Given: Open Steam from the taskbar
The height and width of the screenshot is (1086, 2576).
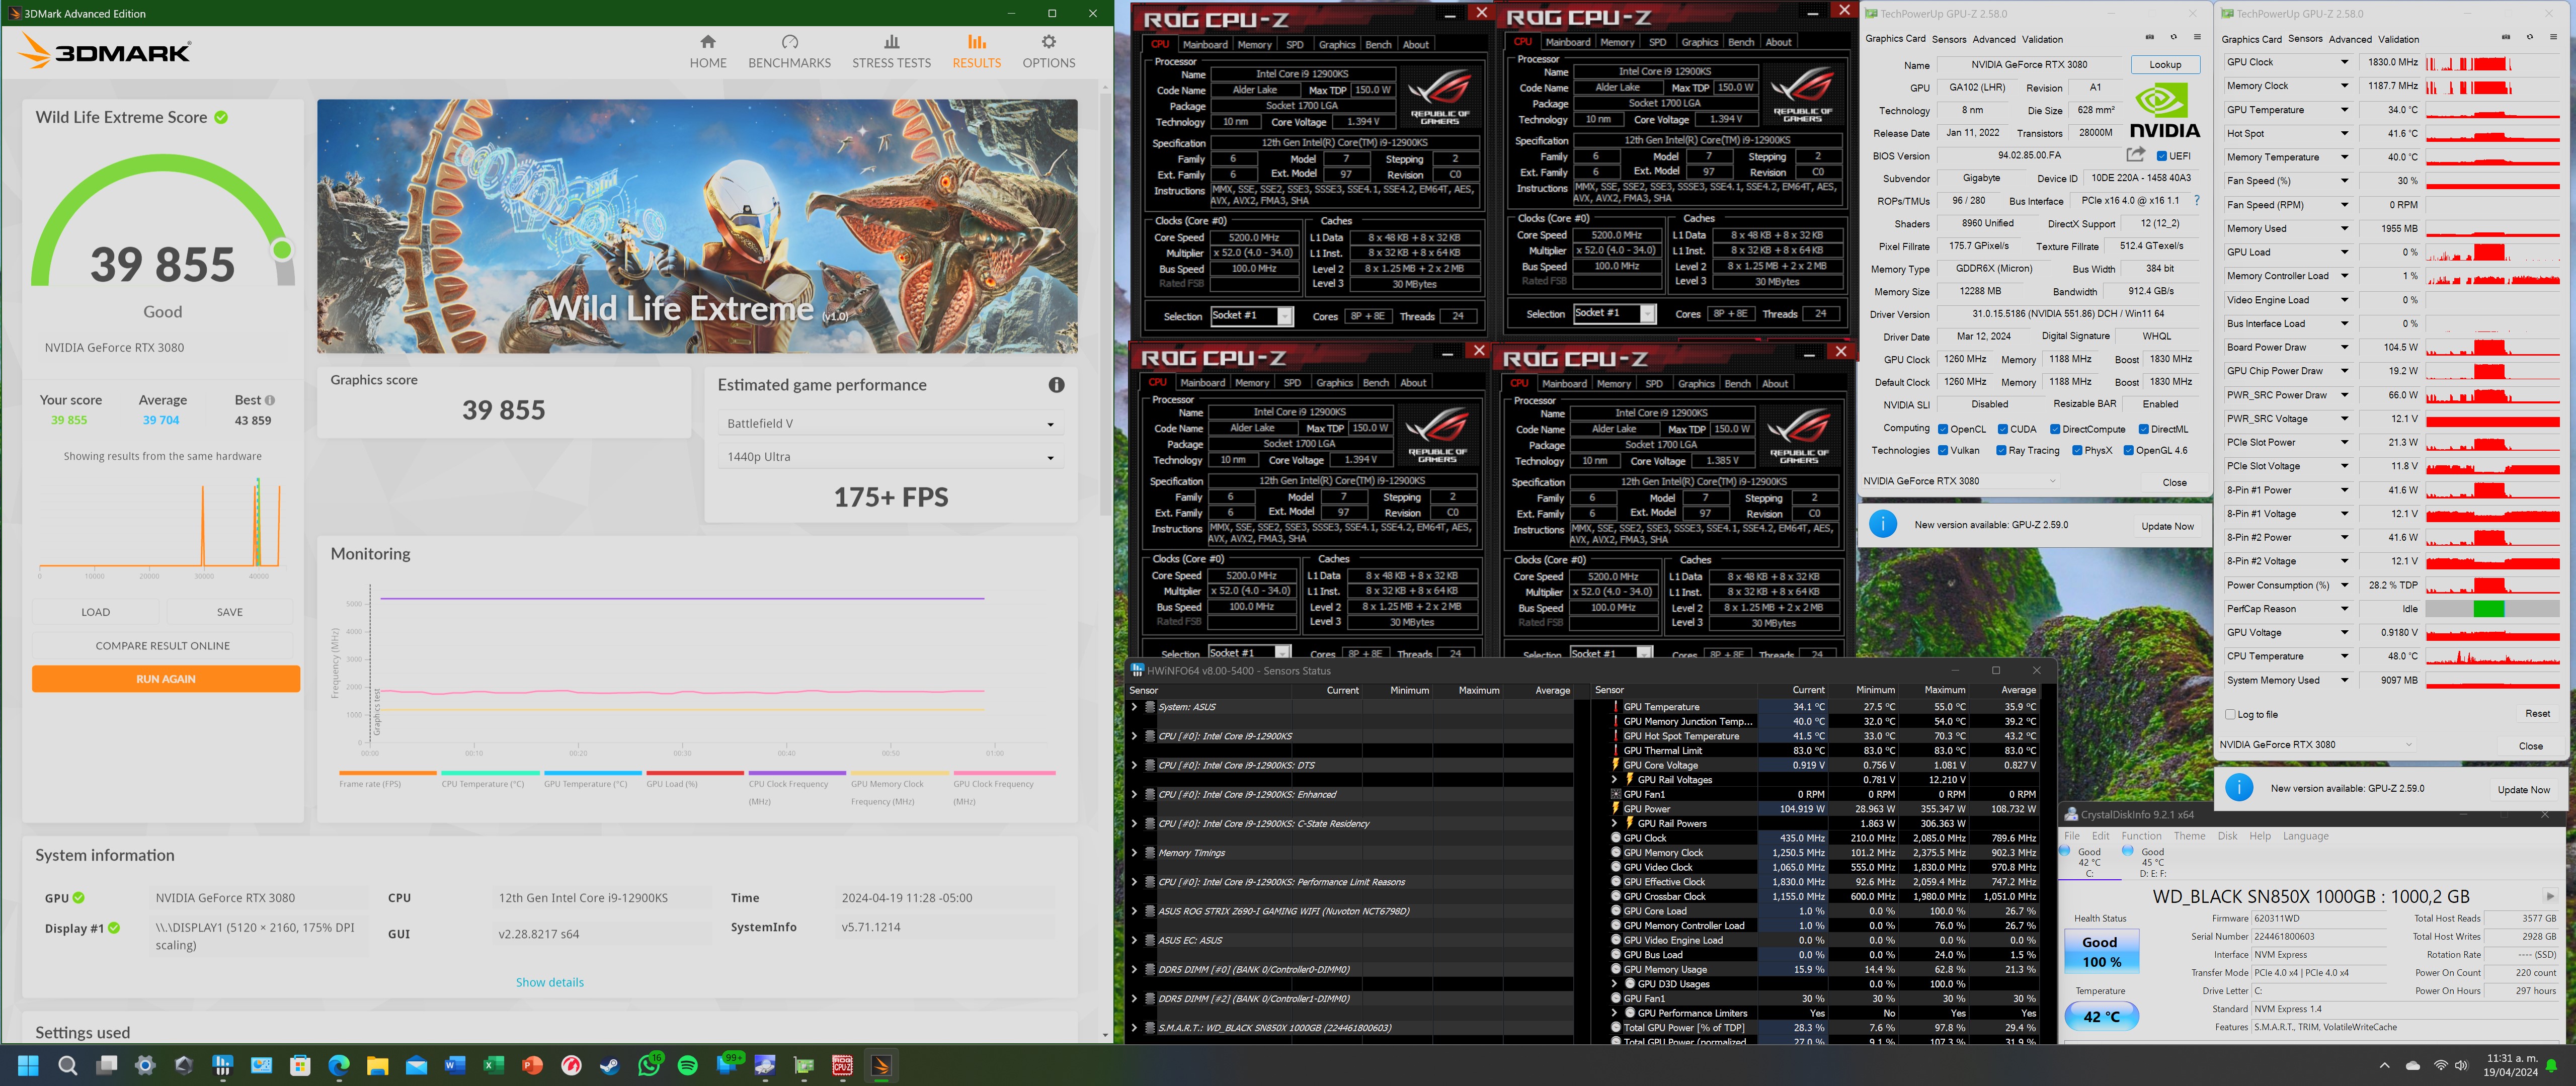Looking at the screenshot, I should click(610, 1065).
